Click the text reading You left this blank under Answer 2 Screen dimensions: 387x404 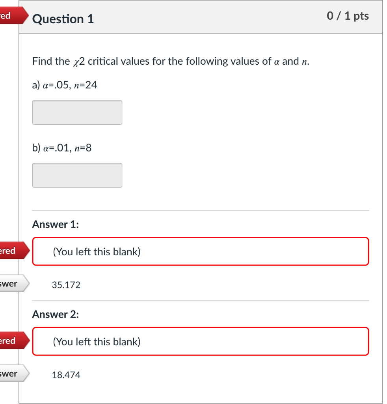[x=96, y=342]
